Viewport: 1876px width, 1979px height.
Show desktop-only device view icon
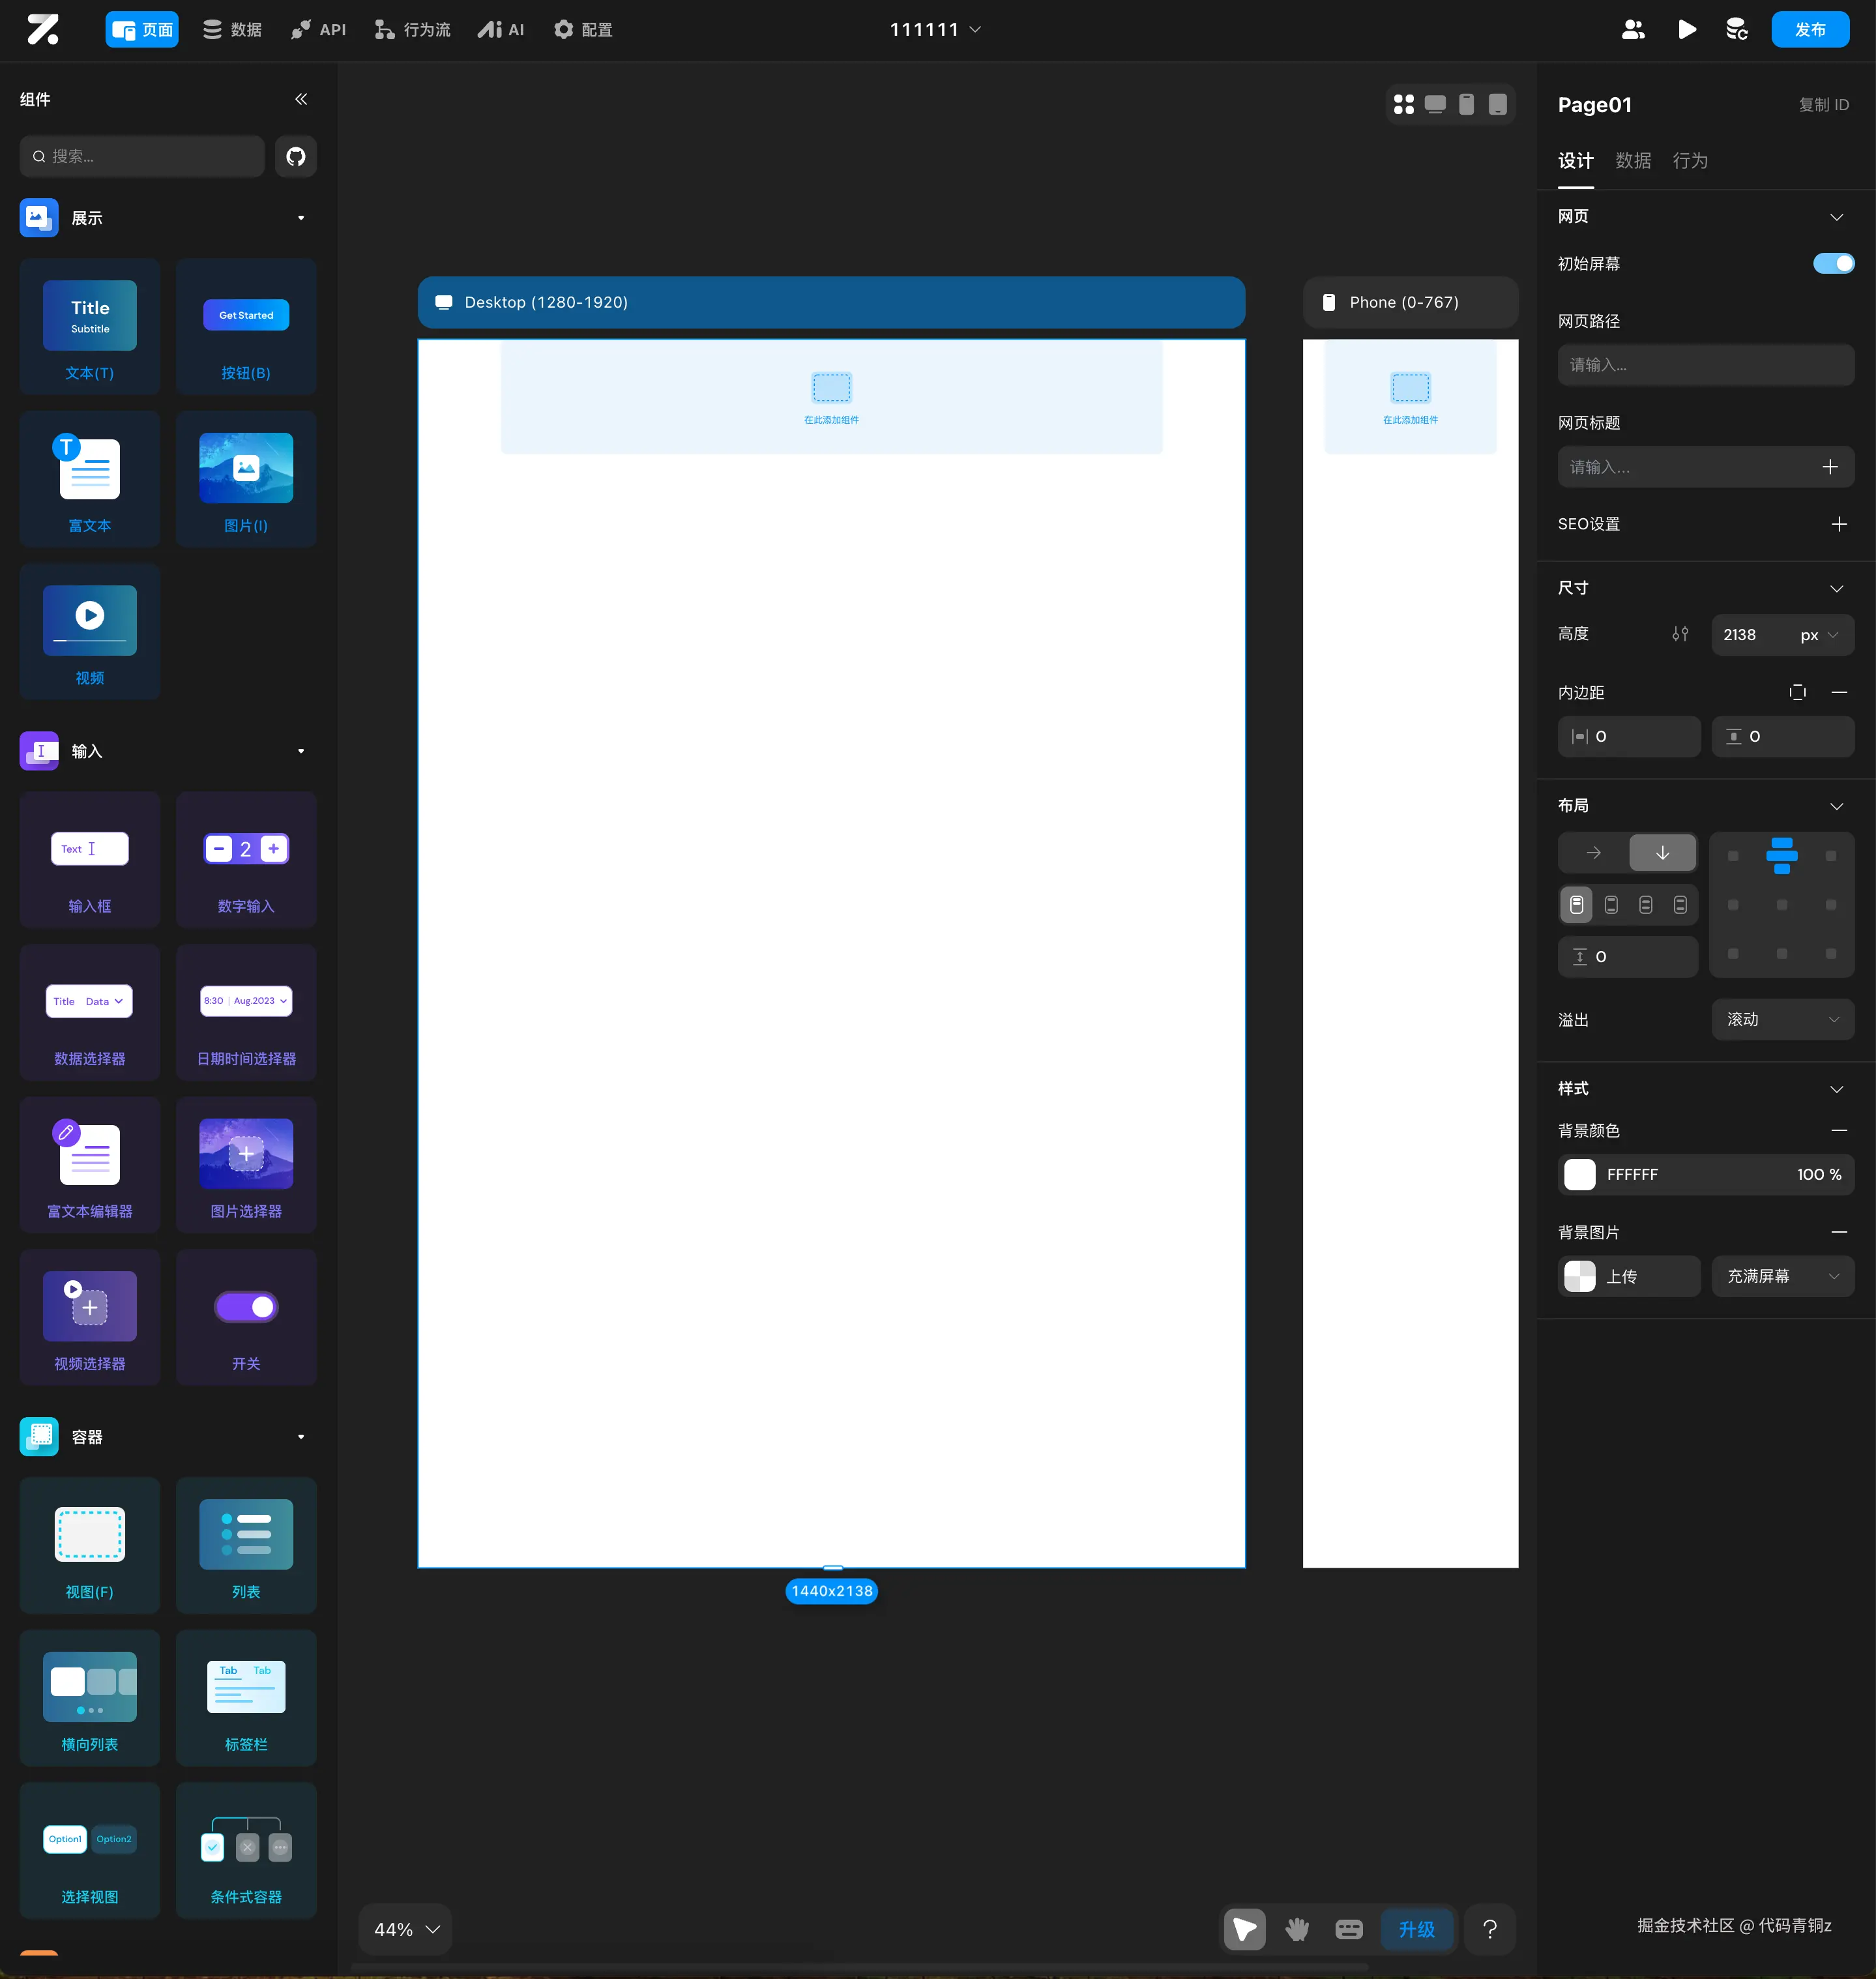pos(1435,104)
